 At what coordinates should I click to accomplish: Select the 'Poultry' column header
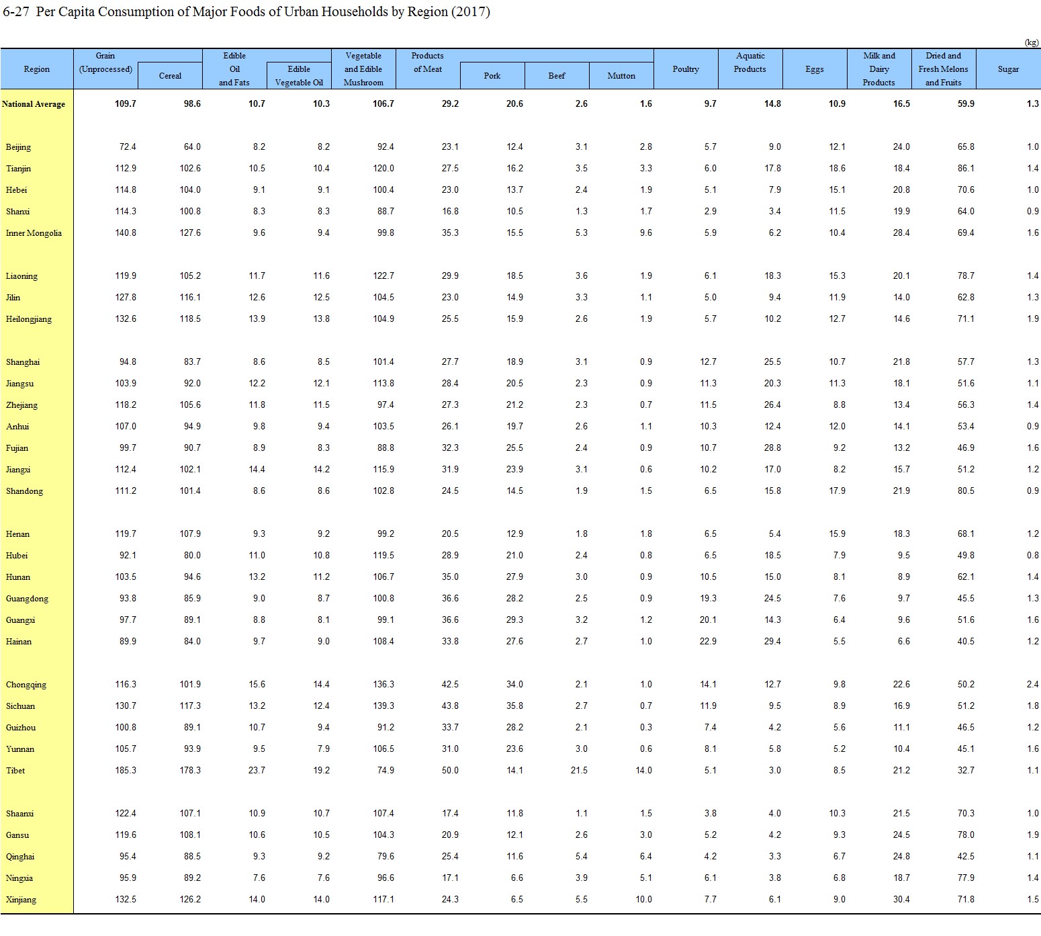pyautogui.click(x=686, y=69)
